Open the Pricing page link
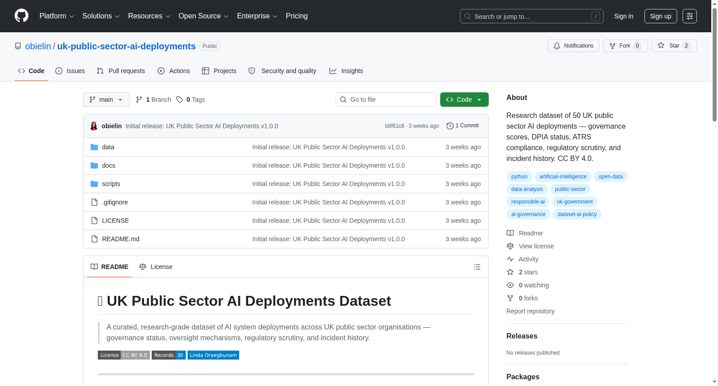Image resolution: width=718 pixels, height=386 pixels. click(x=297, y=16)
